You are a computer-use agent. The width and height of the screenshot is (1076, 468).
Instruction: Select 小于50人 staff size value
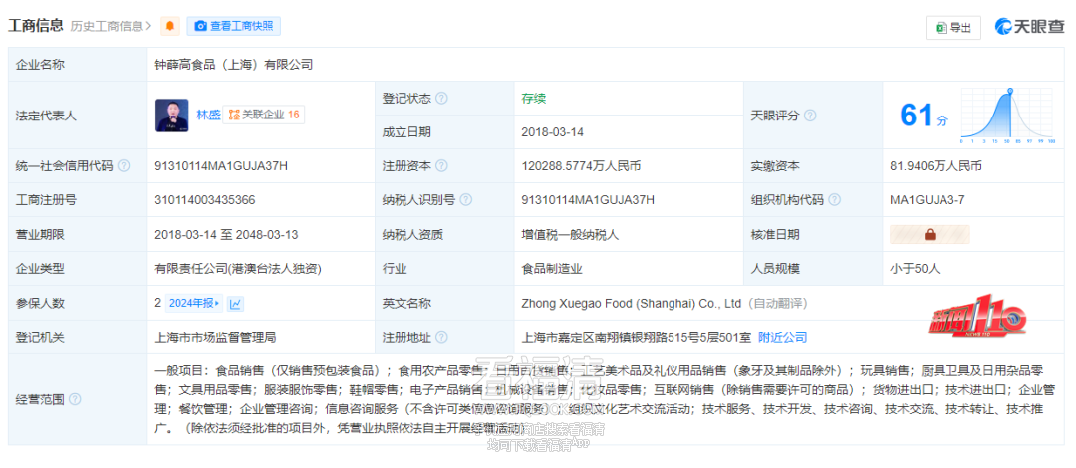(914, 269)
